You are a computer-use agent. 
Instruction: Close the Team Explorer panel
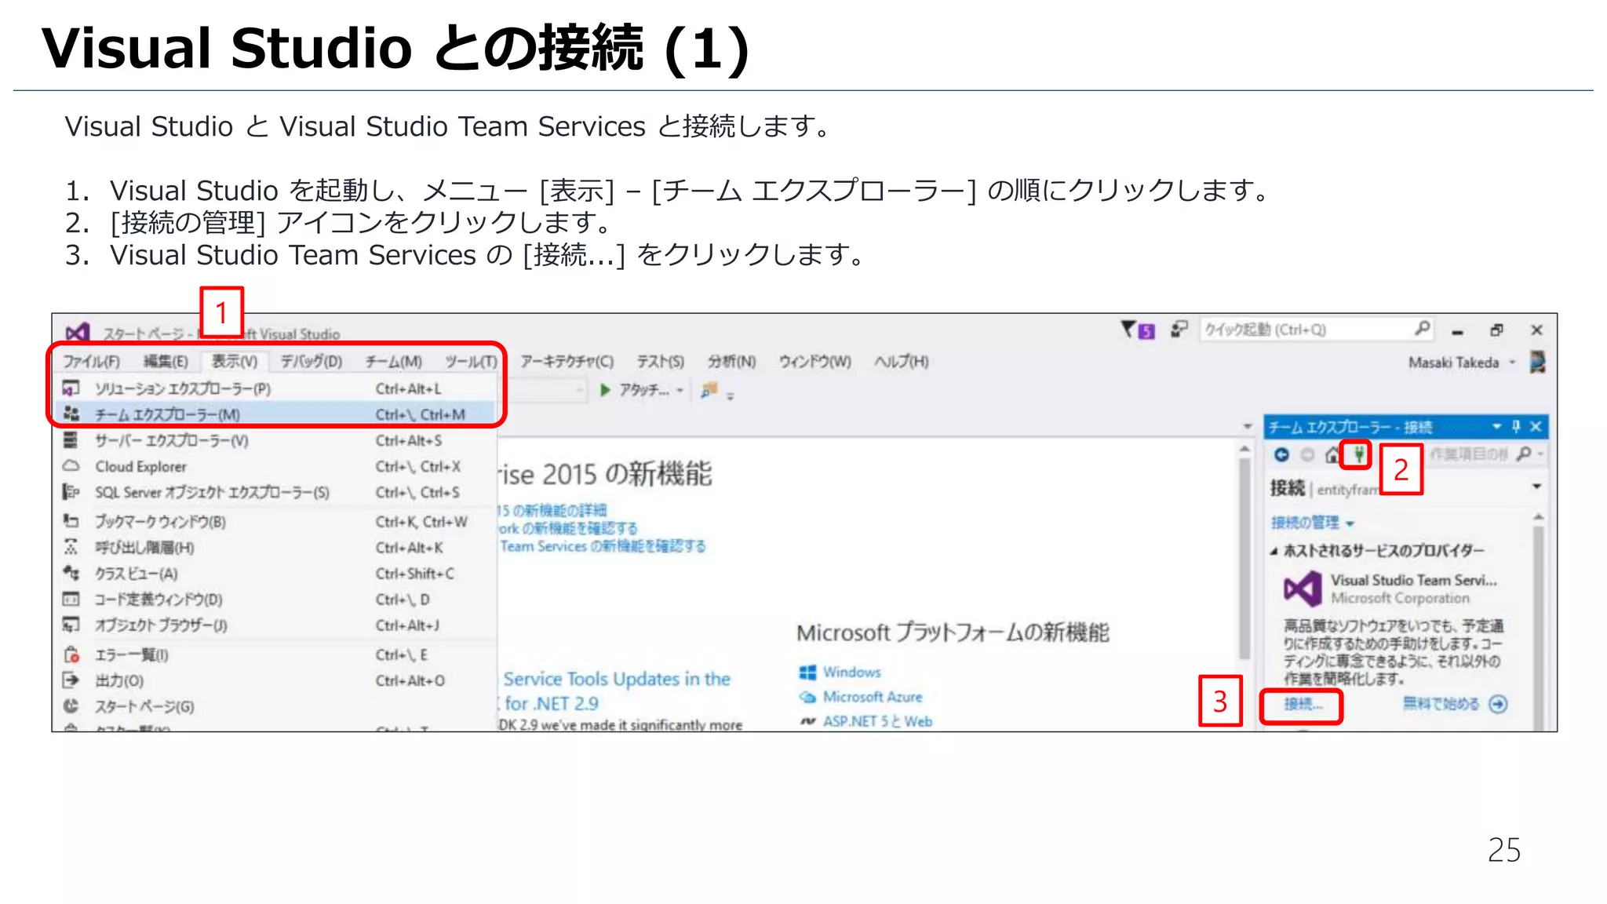1536,426
